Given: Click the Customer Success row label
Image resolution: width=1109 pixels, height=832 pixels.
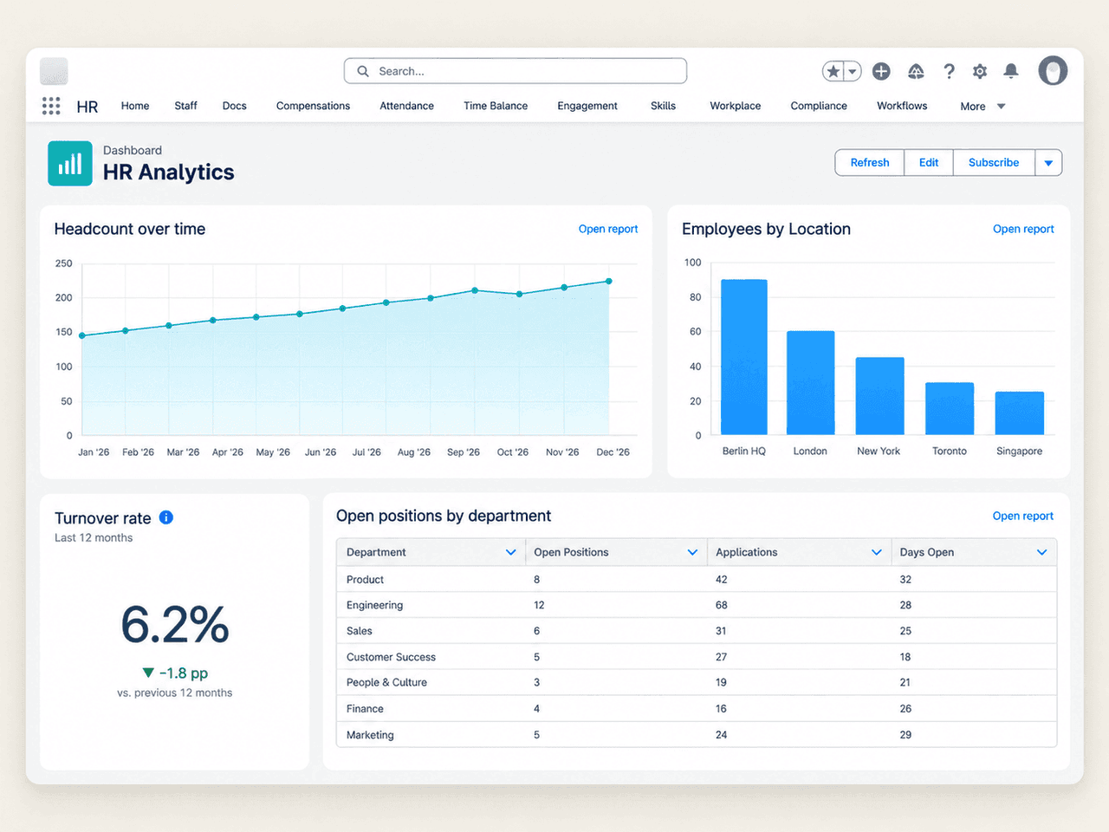Looking at the screenshot, I should click(391, 657).
